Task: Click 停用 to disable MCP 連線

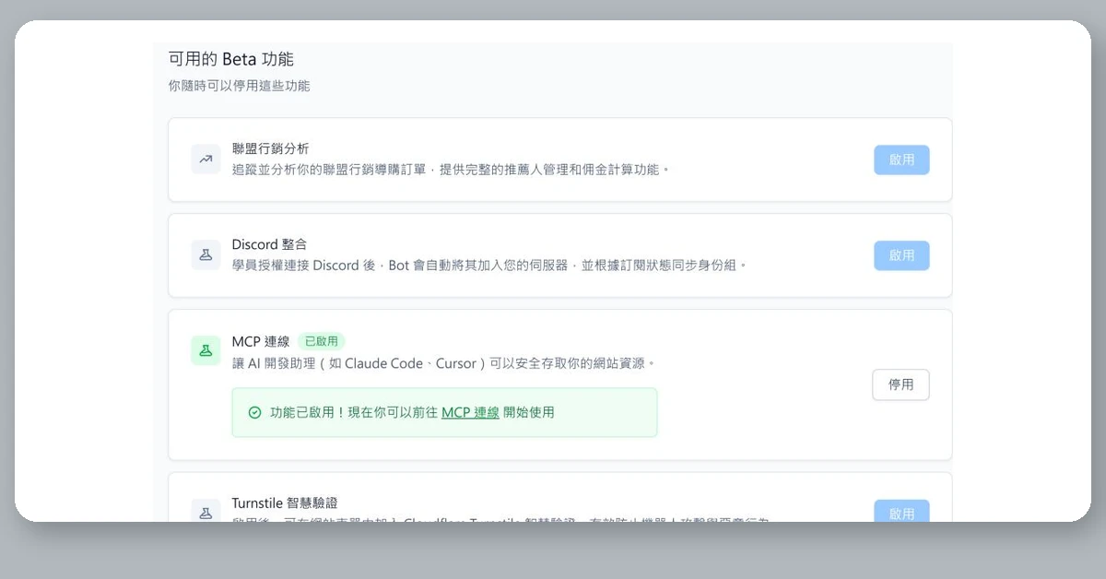Action: [900, 384]
